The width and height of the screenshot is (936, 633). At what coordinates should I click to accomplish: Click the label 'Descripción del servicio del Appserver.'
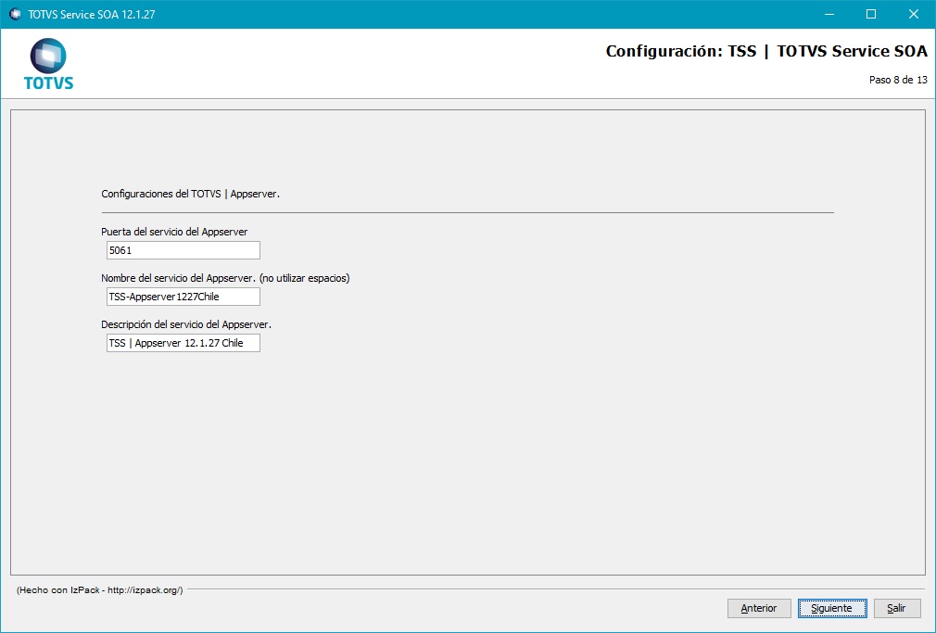[186, 325]
